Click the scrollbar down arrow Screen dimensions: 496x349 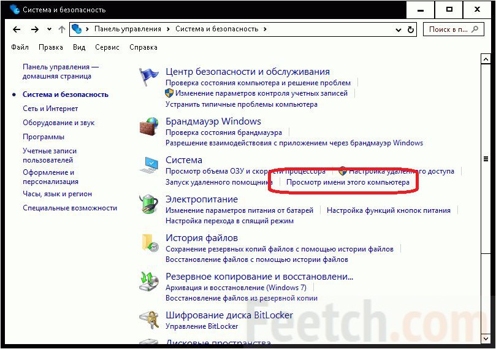(486, 339)
